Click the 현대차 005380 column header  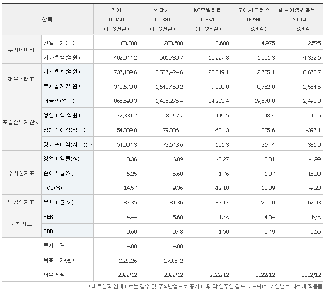[162, 19]
